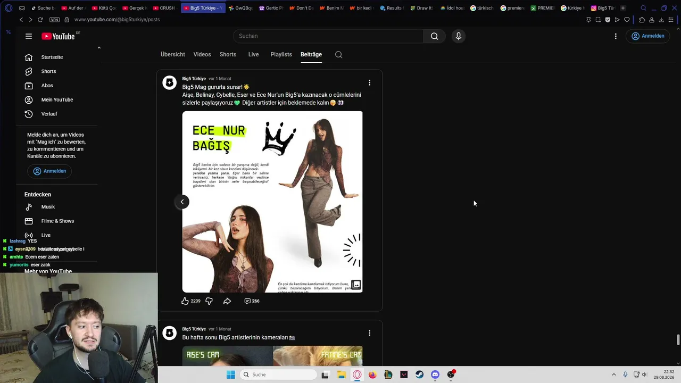This screenshot has width=681, height=383.
Task: Open the Ece Nur Bağış post image
Action: click(272, 202)
